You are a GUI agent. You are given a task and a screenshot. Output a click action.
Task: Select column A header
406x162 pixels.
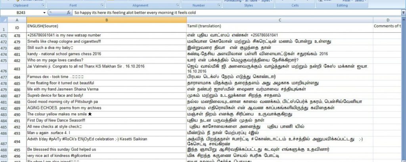[17, 20]
